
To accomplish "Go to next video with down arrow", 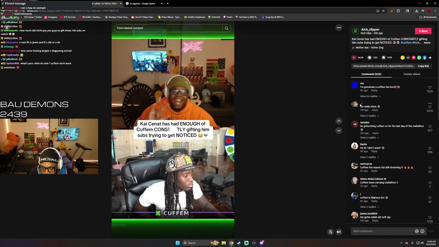I will (339, 130).
